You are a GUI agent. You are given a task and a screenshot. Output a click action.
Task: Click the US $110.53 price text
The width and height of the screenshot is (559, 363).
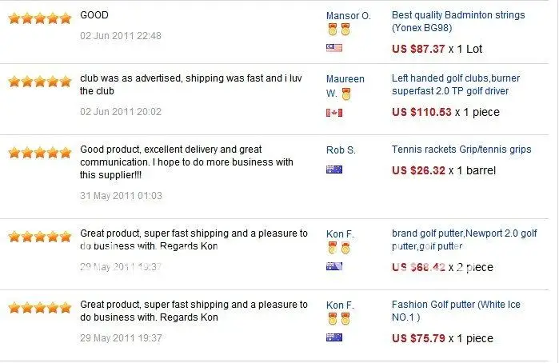[421, 112]
